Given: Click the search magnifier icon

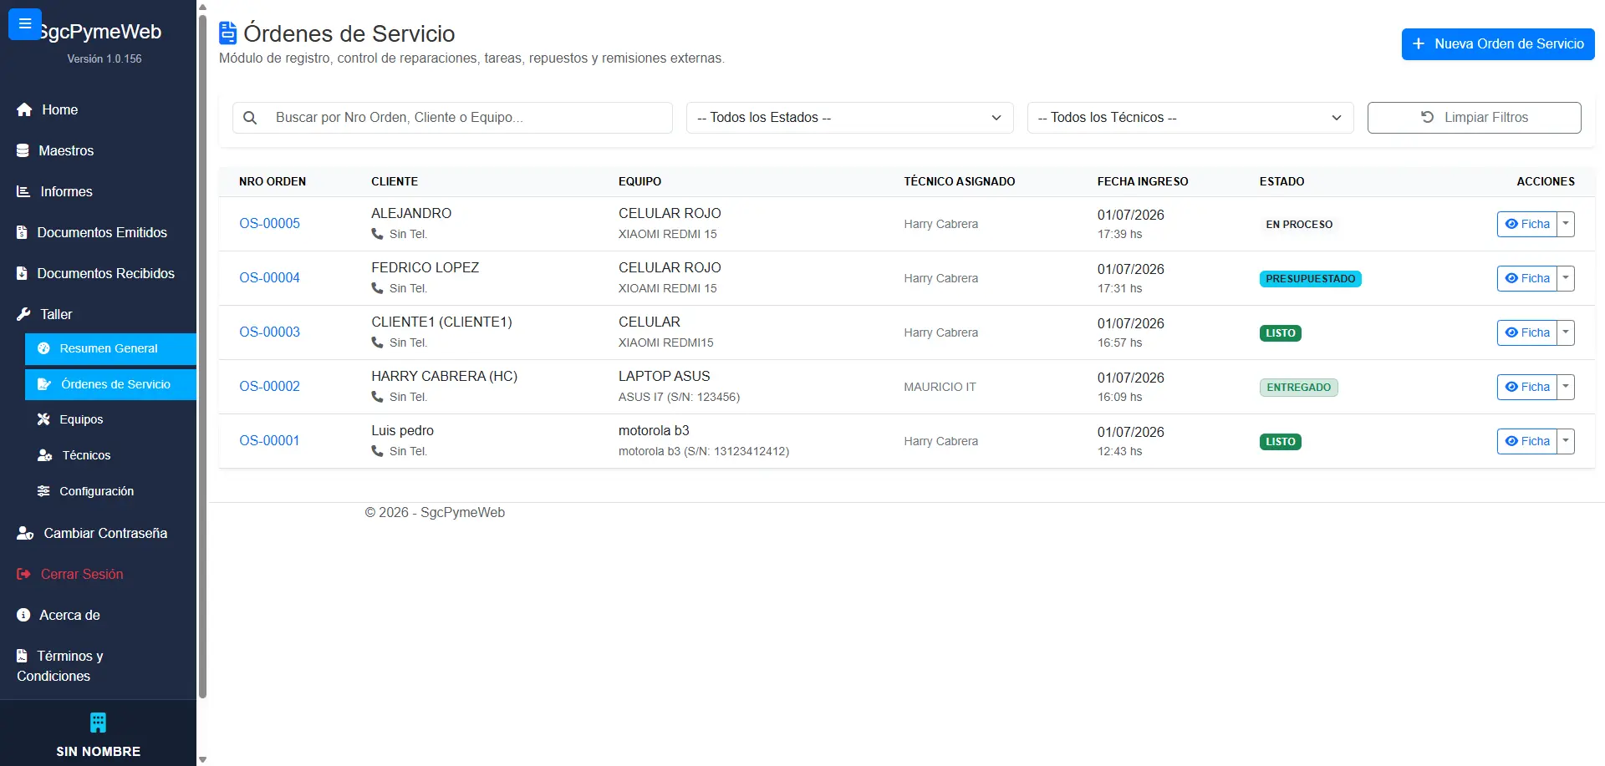Looking at the screenshot, I should (x=250, y=118).
